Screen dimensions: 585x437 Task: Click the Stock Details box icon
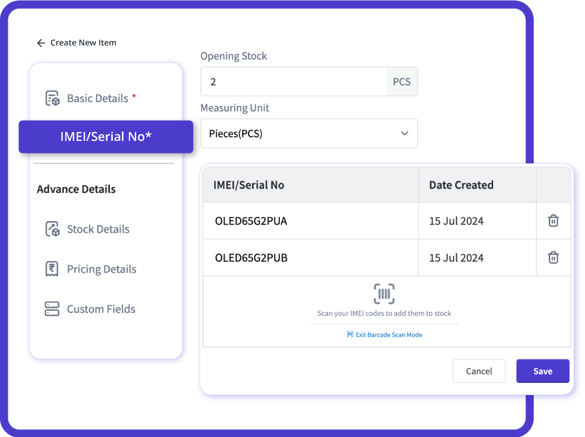[52, 229]
